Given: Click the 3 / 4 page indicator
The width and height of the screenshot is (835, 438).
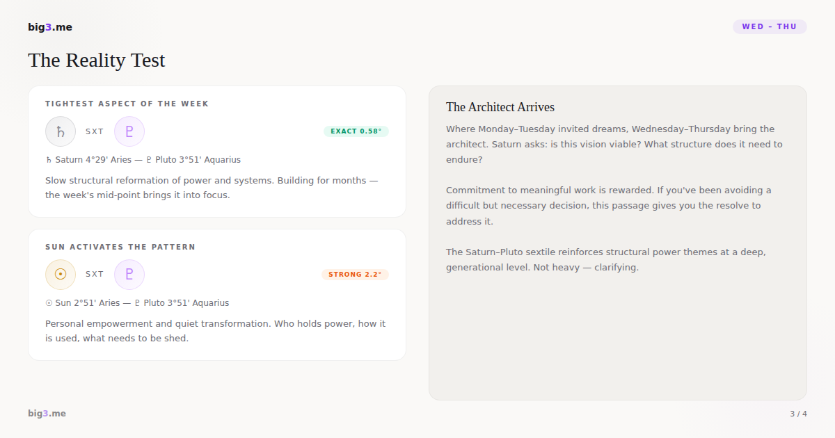Looking at the screenshot, I should 798,414.
